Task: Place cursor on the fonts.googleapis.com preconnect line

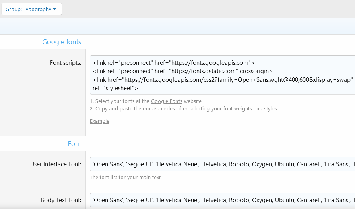Action: pyautogui.click(x=173, y=63)
